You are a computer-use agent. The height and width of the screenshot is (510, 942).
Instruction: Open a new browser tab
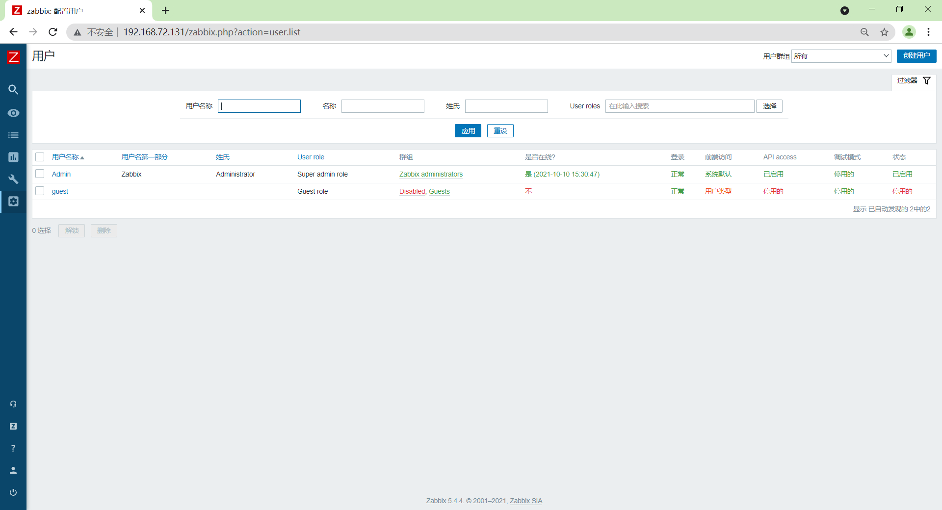click(x=166, y=10)
